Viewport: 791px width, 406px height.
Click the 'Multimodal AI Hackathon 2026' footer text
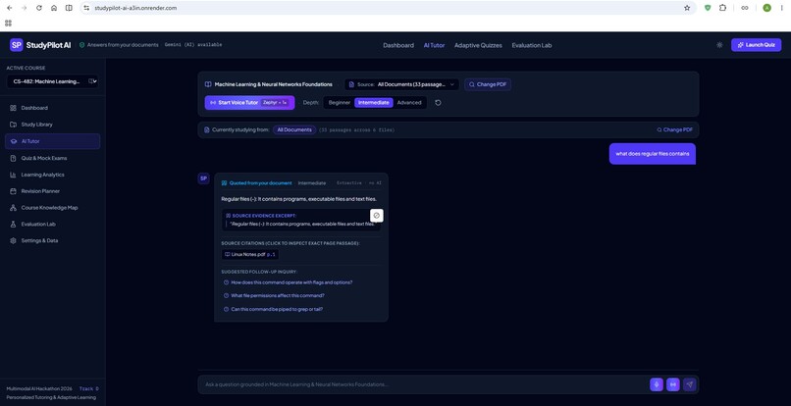coord(39,389)
